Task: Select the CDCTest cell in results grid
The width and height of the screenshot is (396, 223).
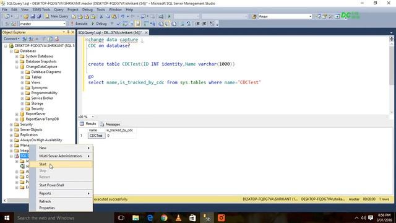Action: (x=97, y=136)
